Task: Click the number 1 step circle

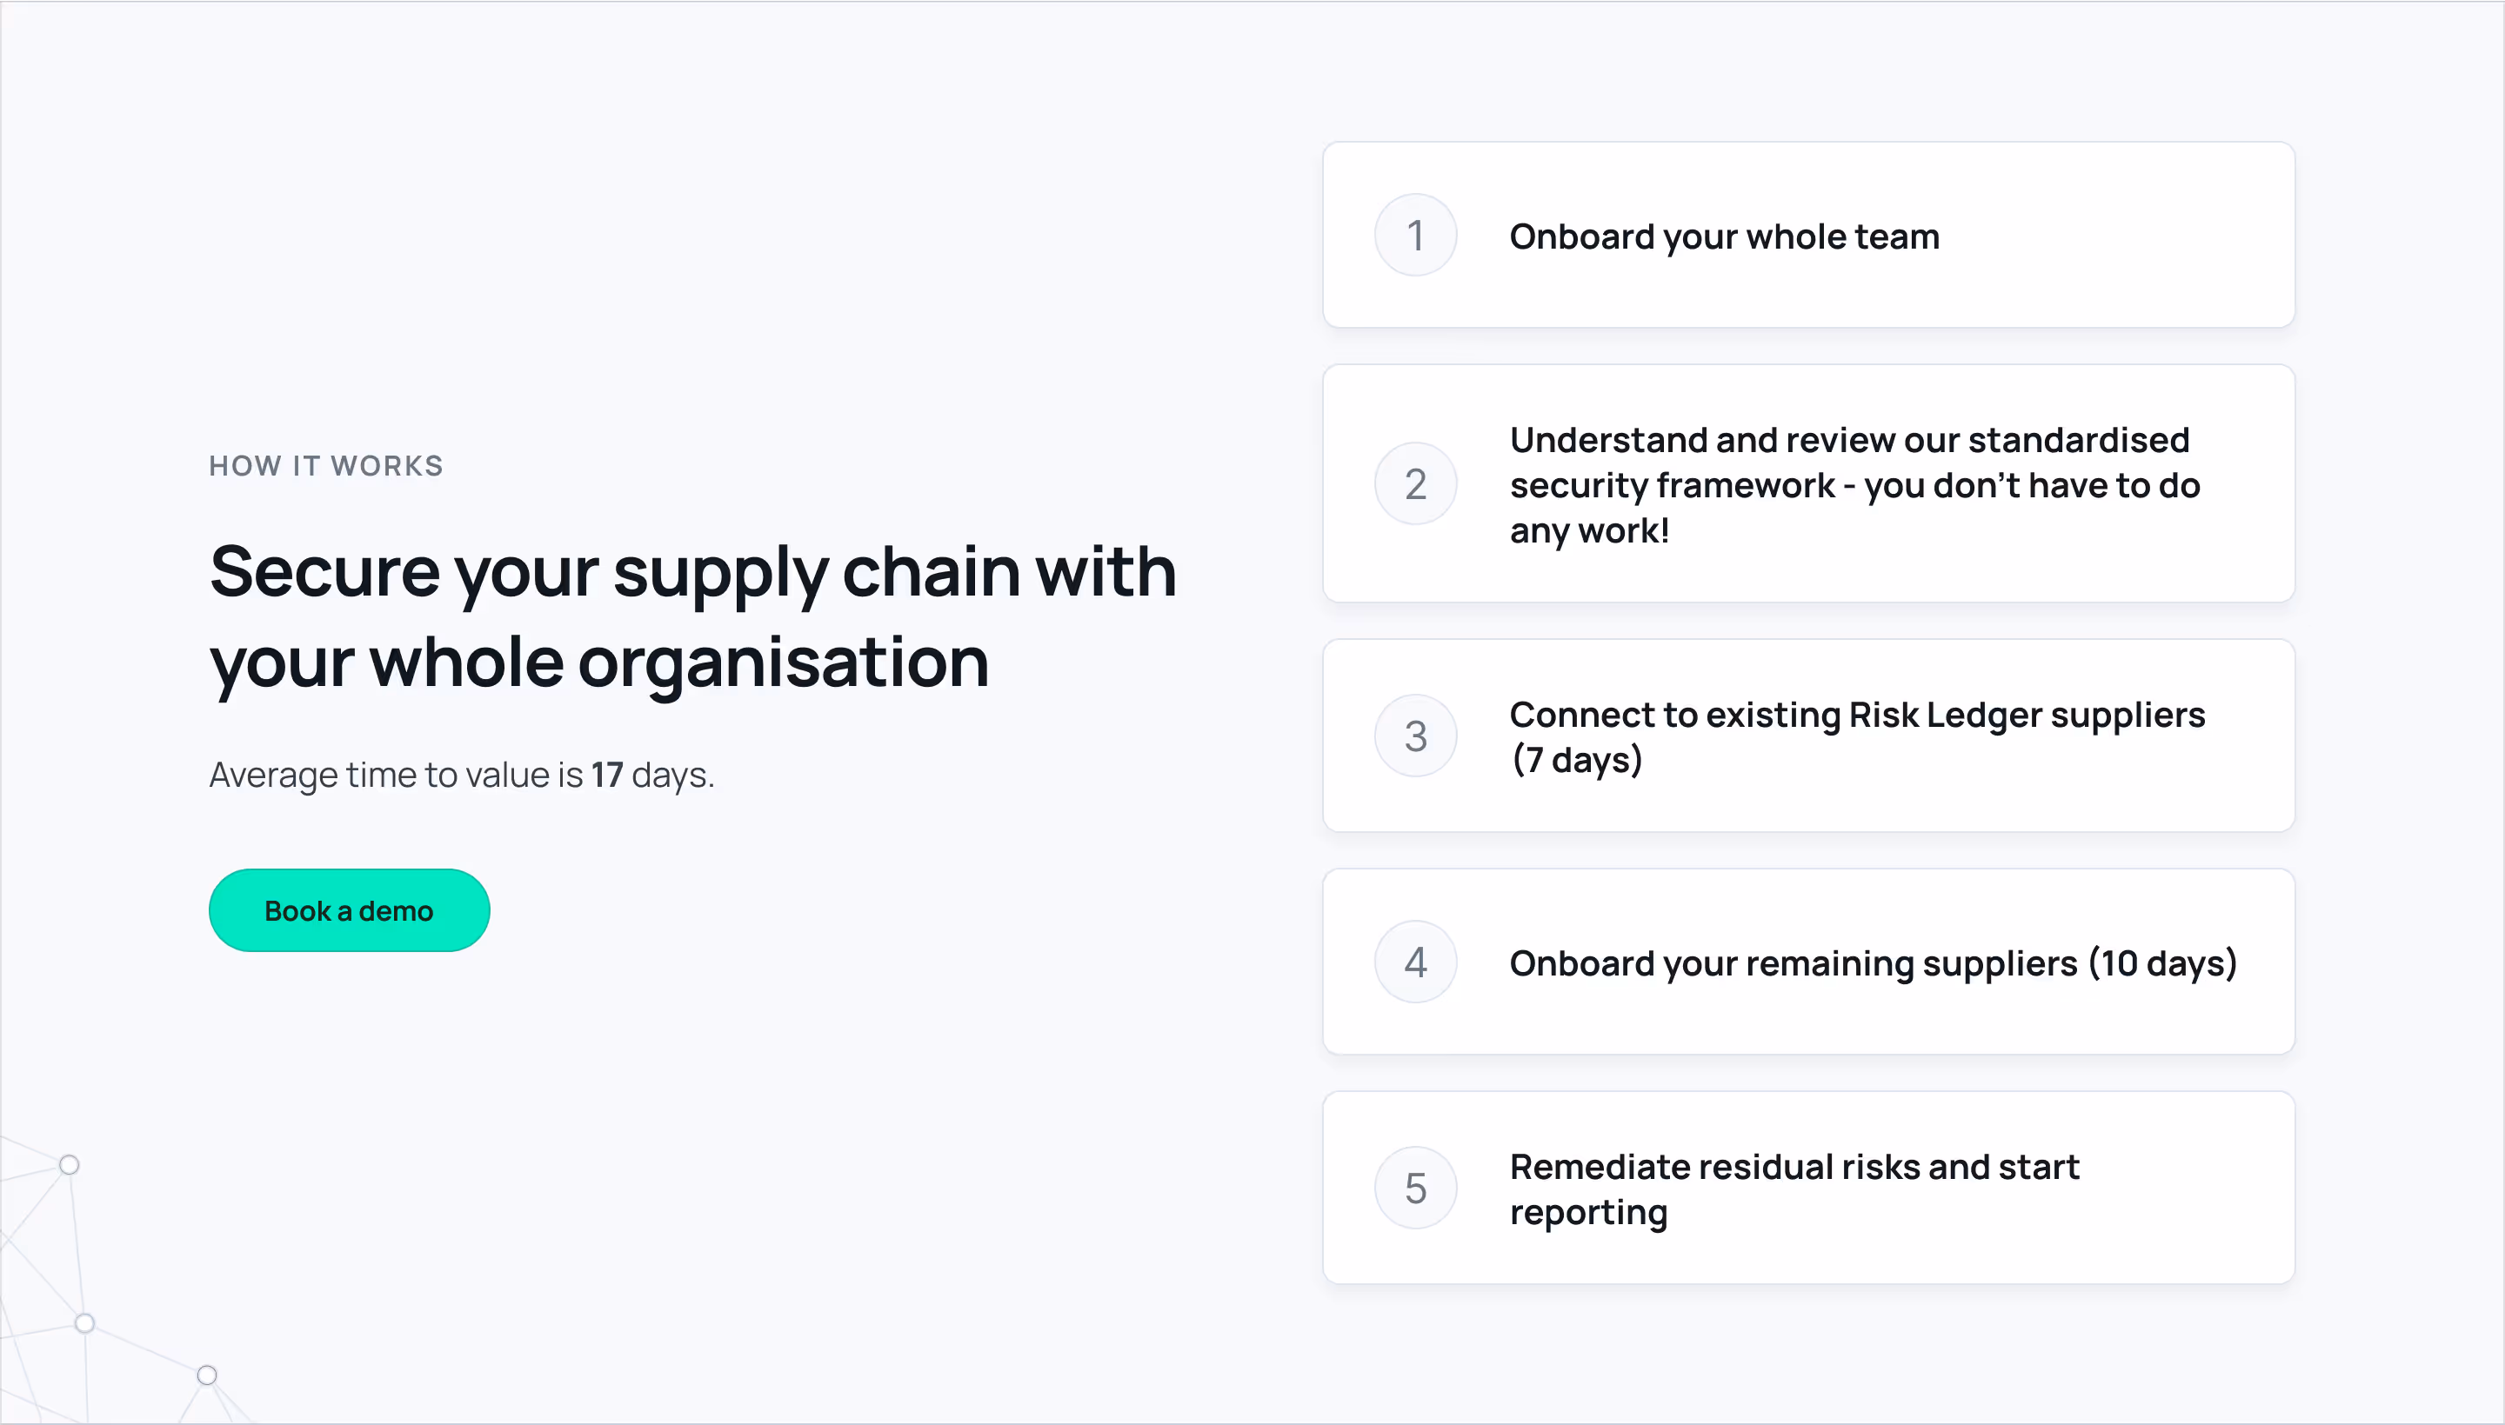Action: coord(1414,235)
